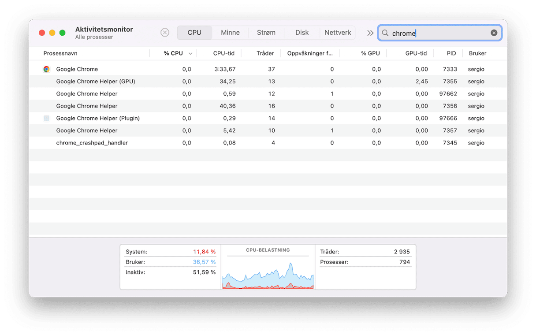Click threads value 37

[x=272, y=69]
